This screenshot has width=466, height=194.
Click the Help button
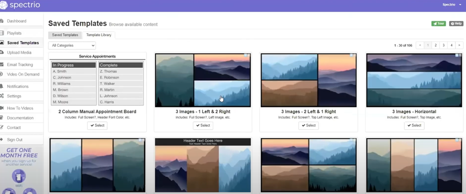[455, 23]
